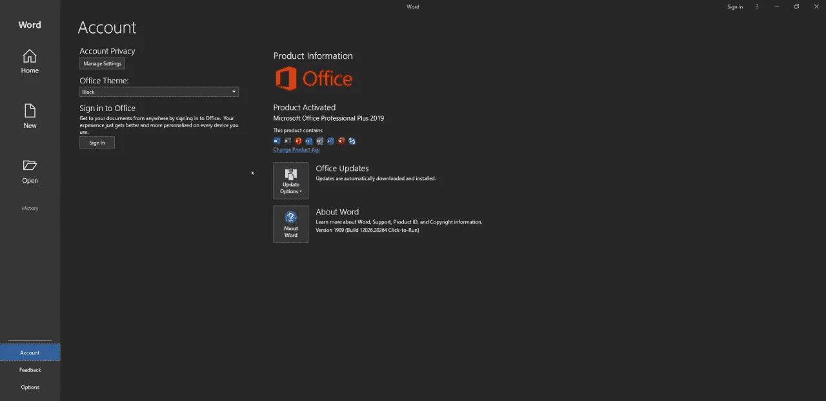The image size is (826, 401).
Task: Open the Feedback tab in sidebar
Action: click(30, 370)
